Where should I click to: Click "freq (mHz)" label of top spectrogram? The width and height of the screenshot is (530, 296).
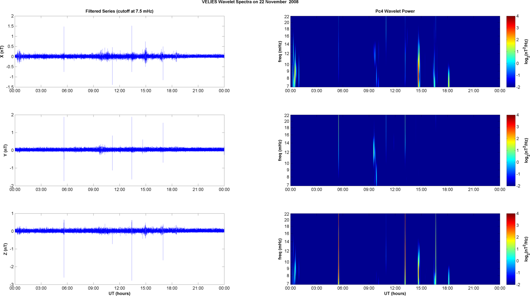(280, 51)
